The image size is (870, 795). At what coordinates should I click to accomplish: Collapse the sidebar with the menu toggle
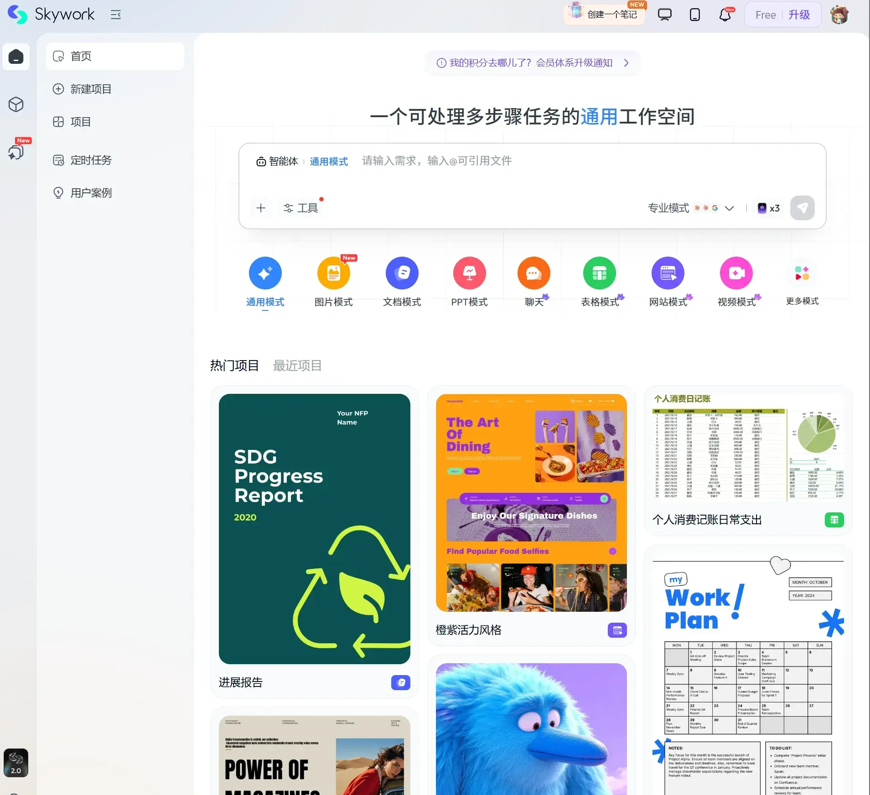point(116,15)
